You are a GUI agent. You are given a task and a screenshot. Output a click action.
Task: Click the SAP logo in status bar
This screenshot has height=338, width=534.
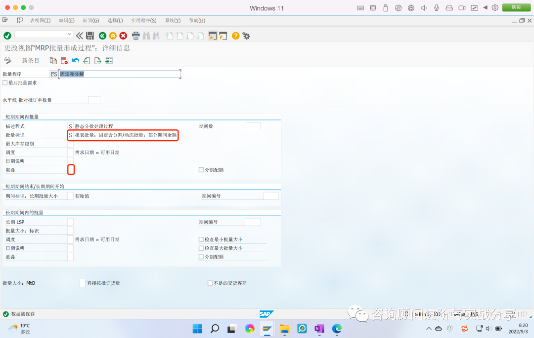266,314
